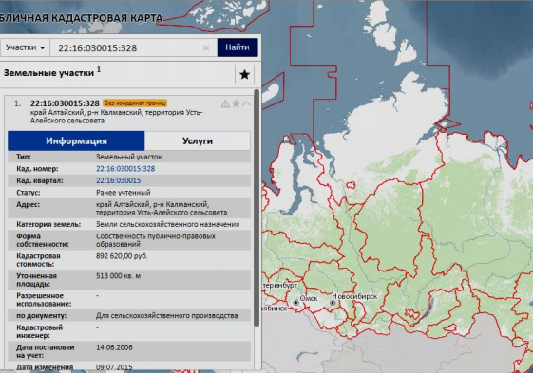Collapse the parcel result with chevron
The image size is (533, 374).
(x=246, y=103)
